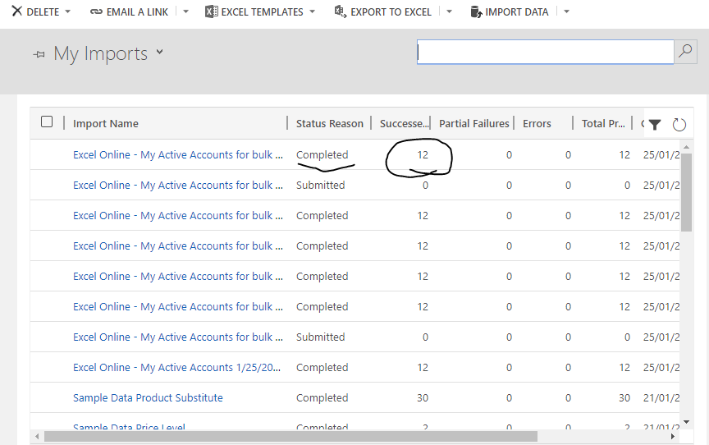Viewport: 709px width, 445px height.
Task: Click Submitted status in second row
Action: (x=320, y=185)
